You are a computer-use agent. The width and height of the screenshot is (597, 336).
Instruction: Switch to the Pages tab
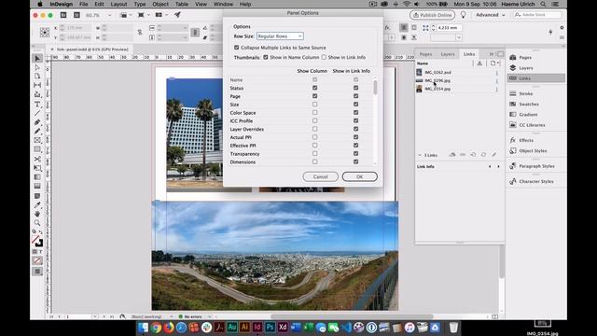[x=425, y=54]
